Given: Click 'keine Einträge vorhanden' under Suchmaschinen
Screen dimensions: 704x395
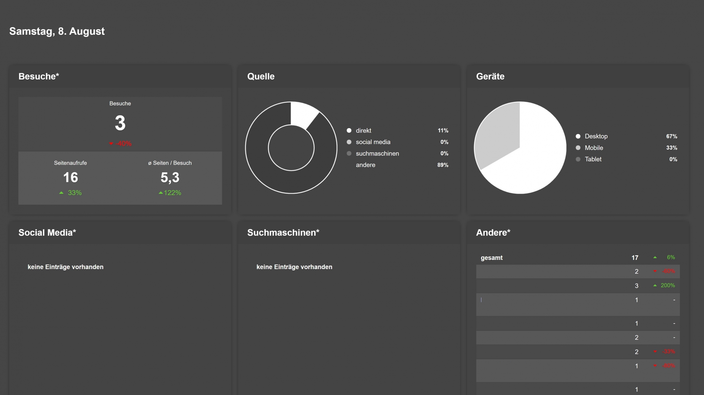Looking at the screenshot, I should pos(294,267).
